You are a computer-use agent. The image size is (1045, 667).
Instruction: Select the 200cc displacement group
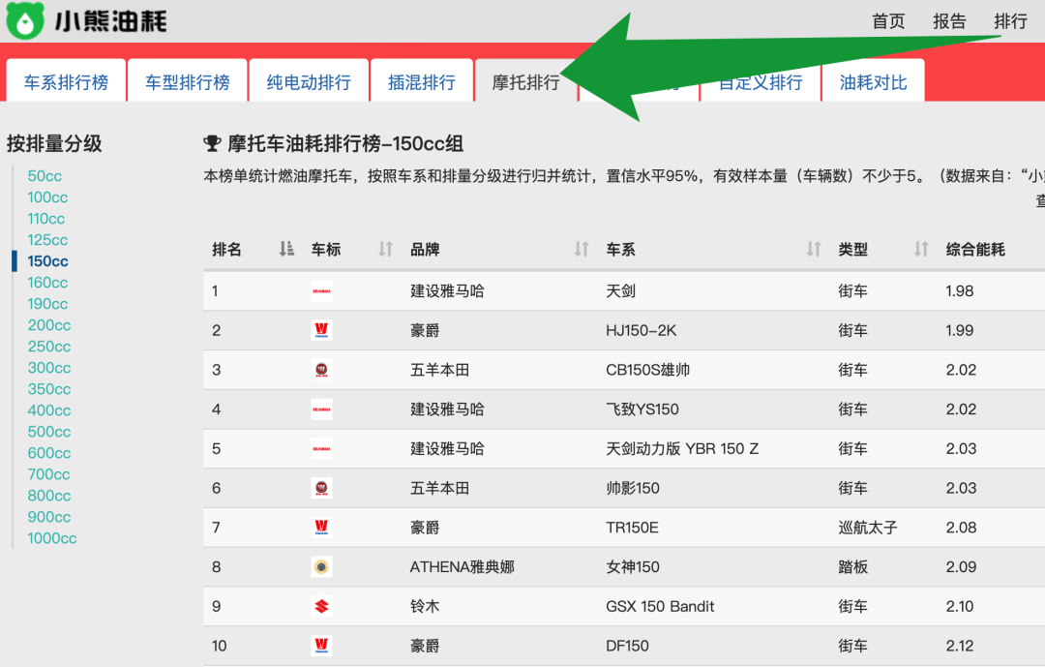48,325
